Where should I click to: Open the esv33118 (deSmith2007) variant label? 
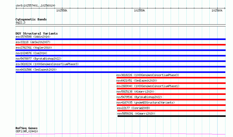(33, 42)
